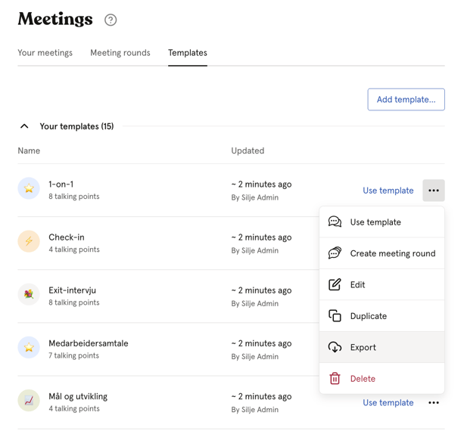Click the help question mark icon
The width and height of the screenshot is (464, 431).
(111, 20)
